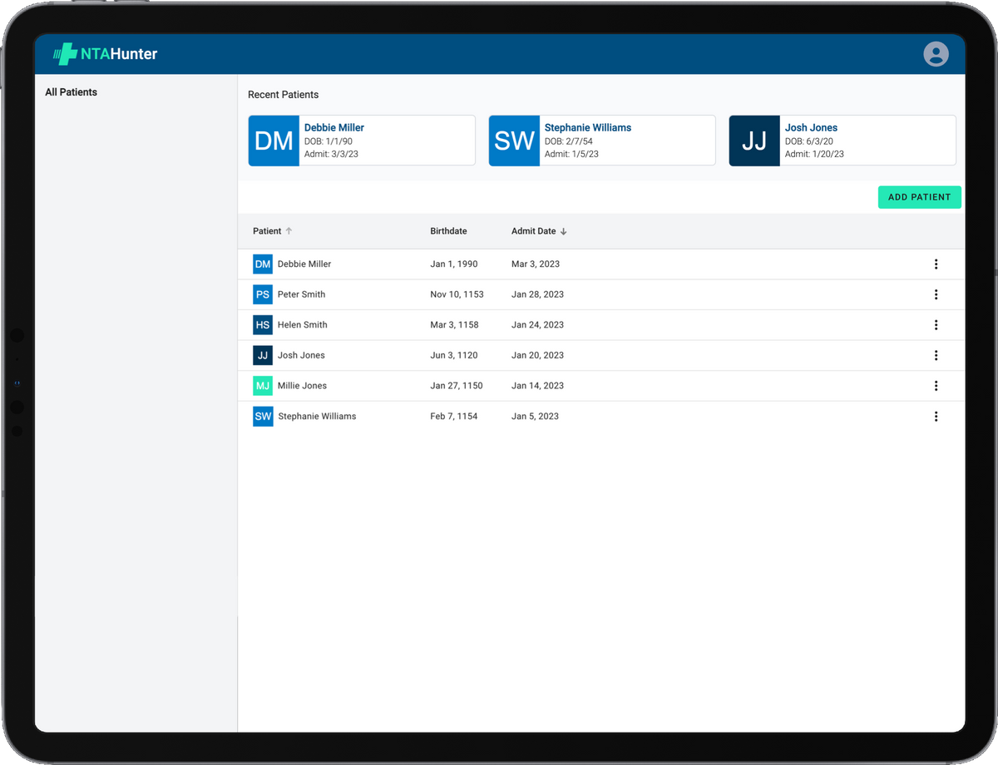Click birthdate Jan 1, 1990

(454, 264)
